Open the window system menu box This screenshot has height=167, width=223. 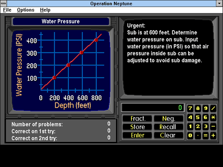3,3
